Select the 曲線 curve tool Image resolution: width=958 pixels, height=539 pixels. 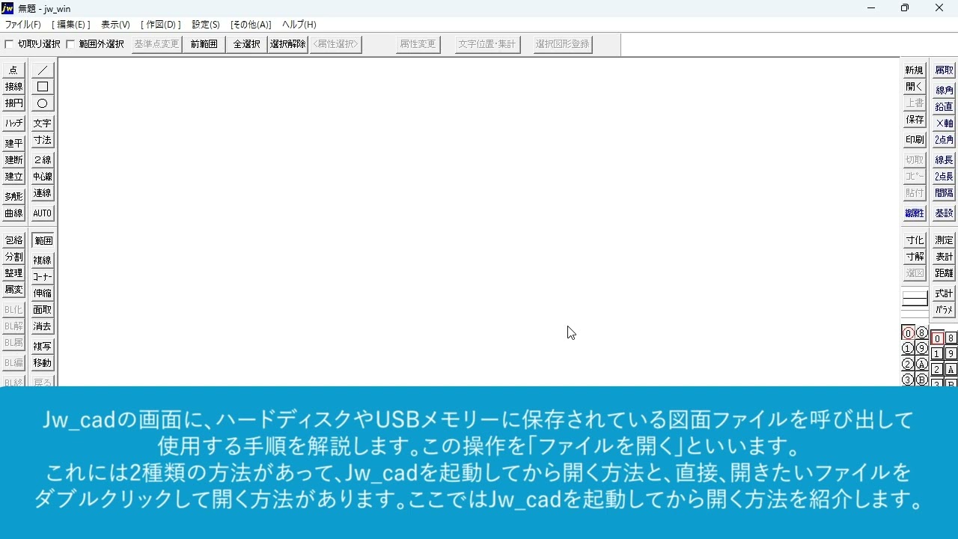coord(13,213)
